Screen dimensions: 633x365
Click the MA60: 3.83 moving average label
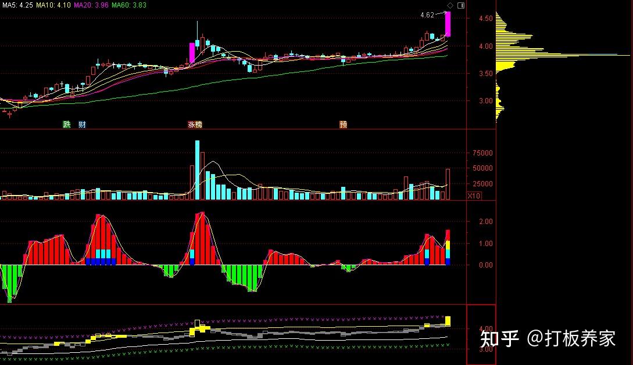click(x=129, y=5)
